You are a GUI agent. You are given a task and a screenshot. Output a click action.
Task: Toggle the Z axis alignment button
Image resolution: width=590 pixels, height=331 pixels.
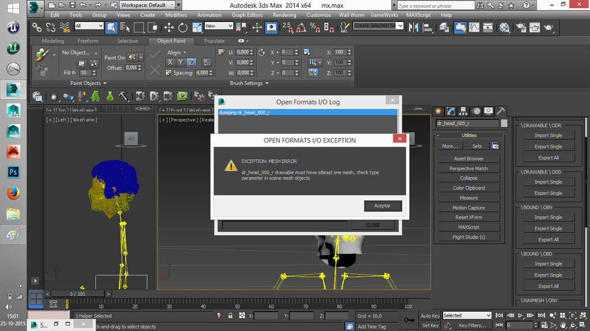[191, 62]
